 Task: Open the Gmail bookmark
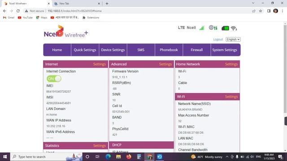pyautogui.click(x=9, y=17)
